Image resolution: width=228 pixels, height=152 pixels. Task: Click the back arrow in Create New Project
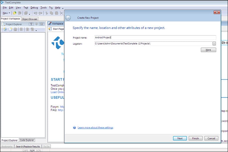point(68,18)
